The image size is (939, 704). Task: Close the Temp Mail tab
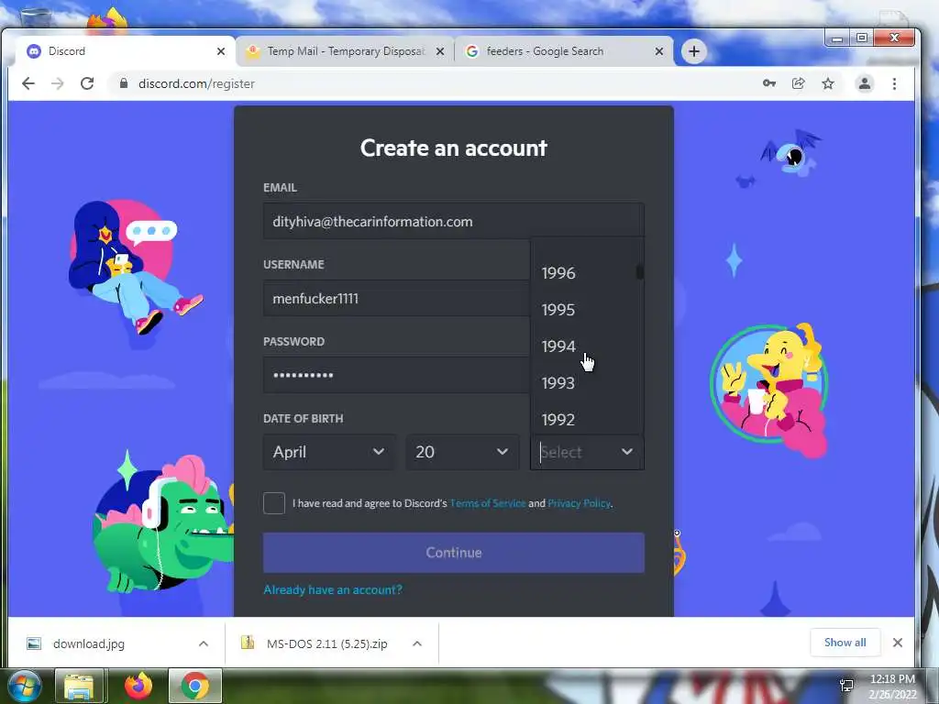coord(440,51)
